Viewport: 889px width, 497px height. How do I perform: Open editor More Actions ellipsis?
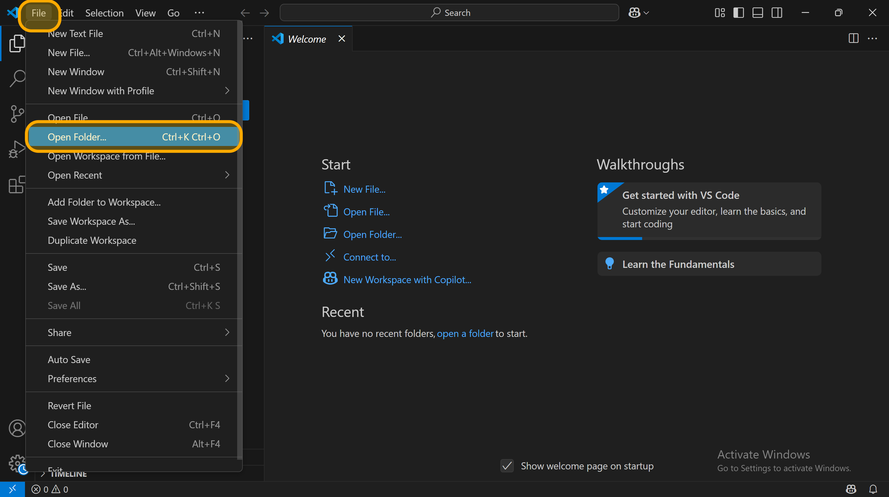pyautogui.click(x=873, y=38)
